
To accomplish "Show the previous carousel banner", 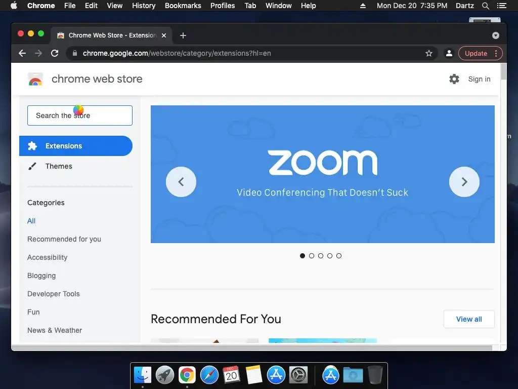I will point(181,182).
